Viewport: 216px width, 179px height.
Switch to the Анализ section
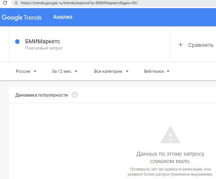(x=63, y=17)
